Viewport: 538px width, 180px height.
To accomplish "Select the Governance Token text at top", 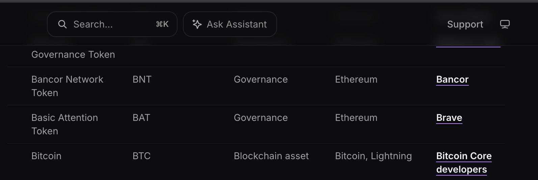I will pos(73,54).
